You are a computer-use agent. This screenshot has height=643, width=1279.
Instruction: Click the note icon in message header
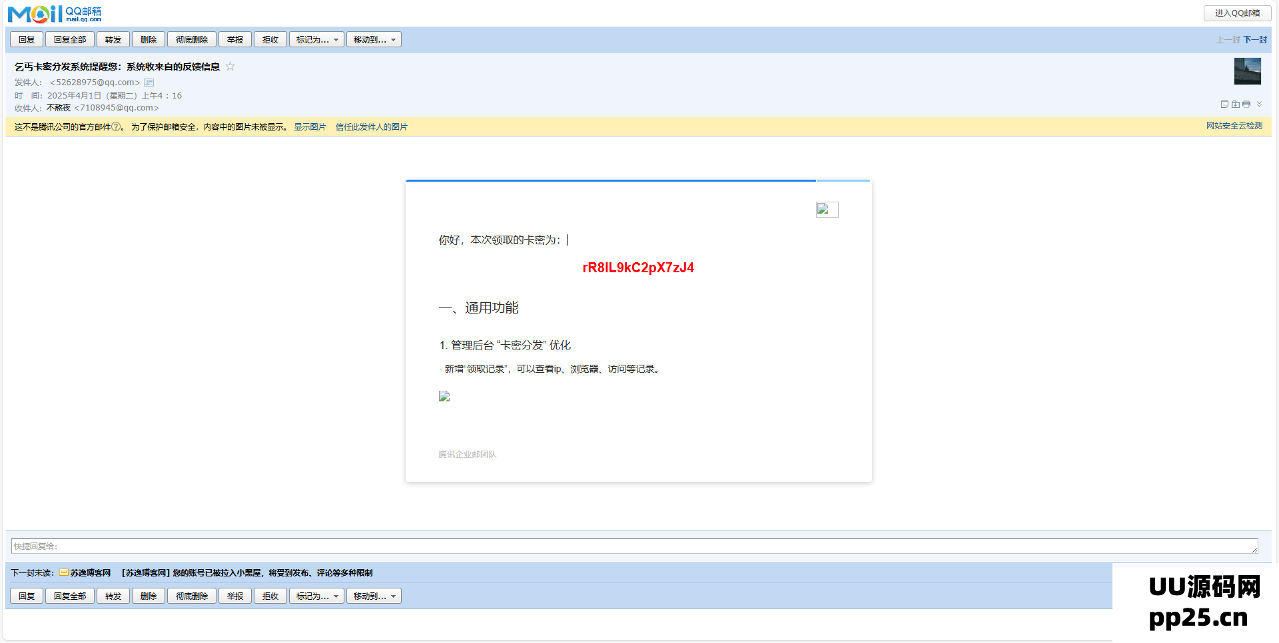click(x=1224, y=105)
